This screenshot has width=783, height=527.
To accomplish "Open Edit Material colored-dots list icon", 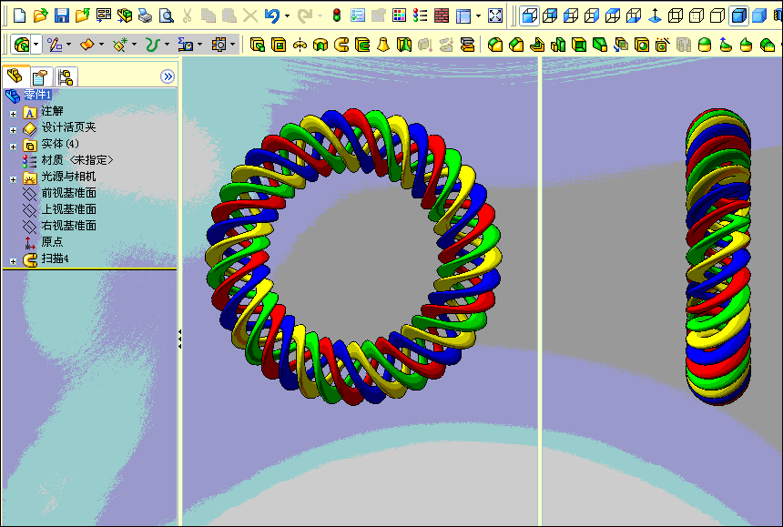I will (x=421, y=15).
